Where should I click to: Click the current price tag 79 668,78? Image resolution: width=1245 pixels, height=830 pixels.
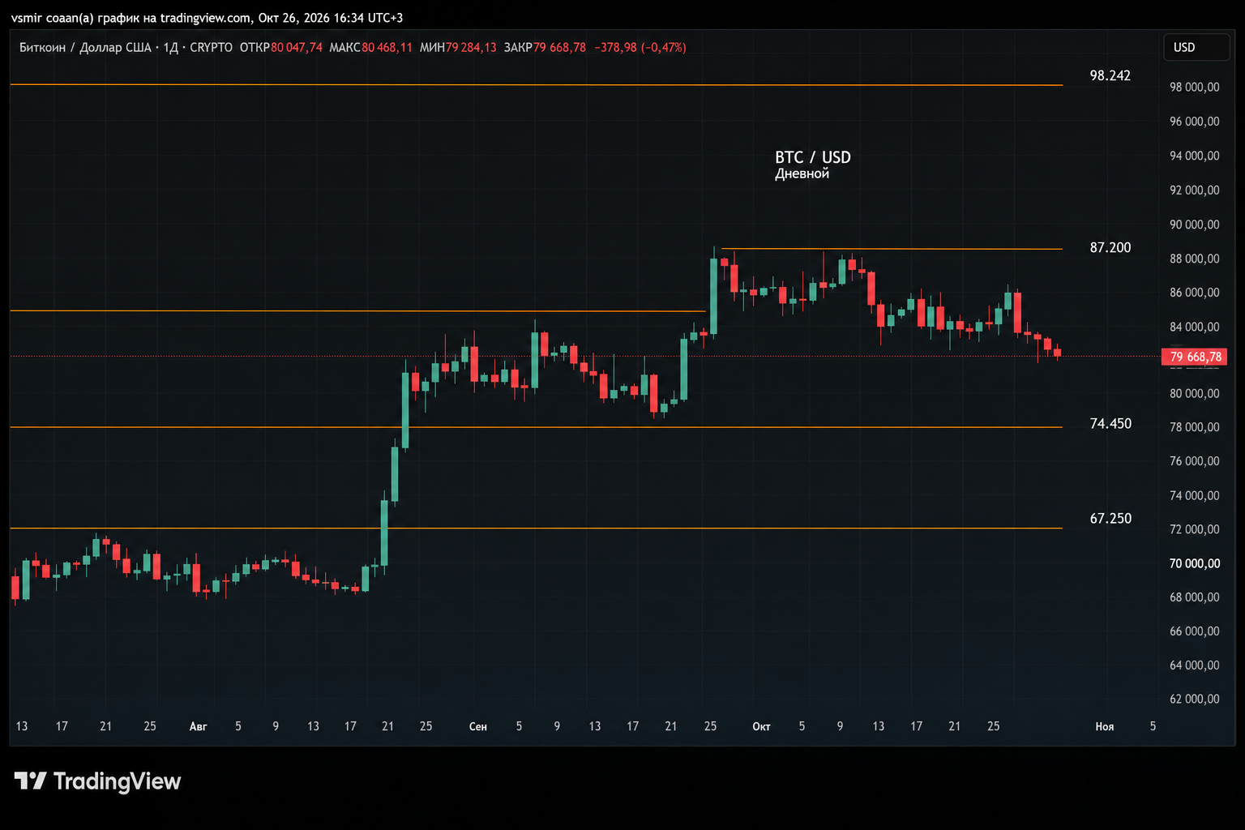point(1195,357)
